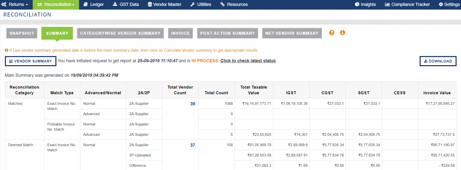Click the info icon beside vendor summary notice
The width and height of the screenshot is (461, 170).
6,50
